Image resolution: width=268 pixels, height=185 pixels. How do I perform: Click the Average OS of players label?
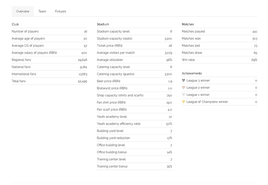tap(28, 46)
